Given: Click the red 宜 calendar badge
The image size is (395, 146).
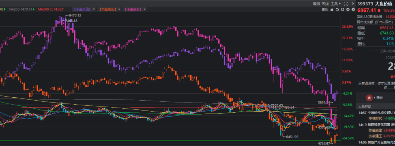Looking at the screenshot, I should pos(369,98).
